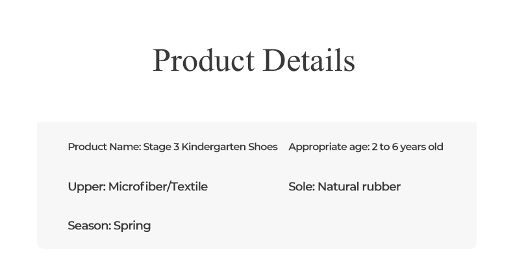
Task: Click the Sole label
Action: (x=301, y=187)
